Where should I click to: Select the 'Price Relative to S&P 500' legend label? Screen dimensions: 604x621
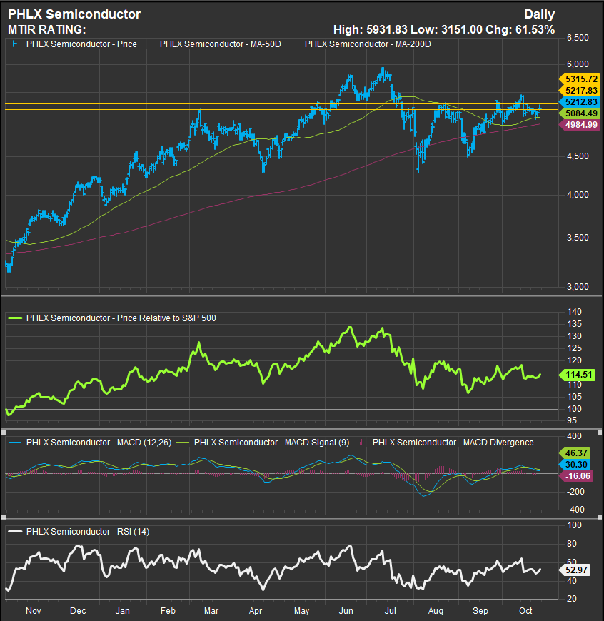point(121,318)
